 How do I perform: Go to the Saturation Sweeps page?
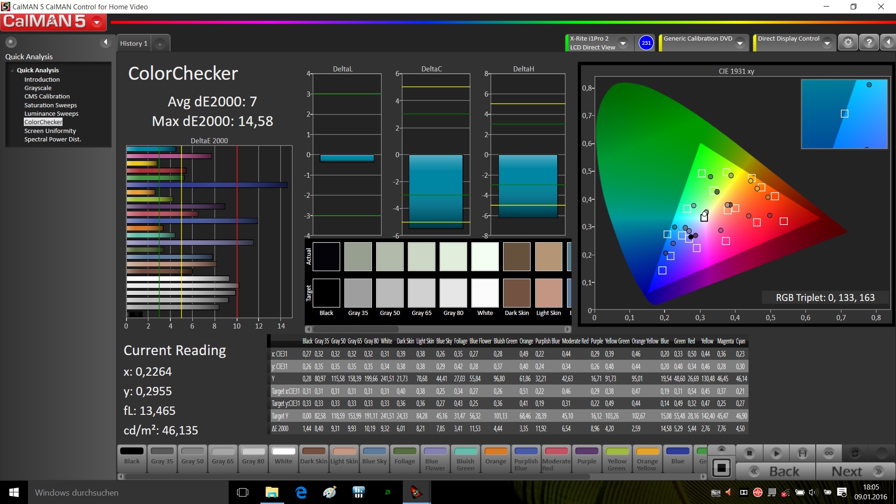click(x=50, y=105)
